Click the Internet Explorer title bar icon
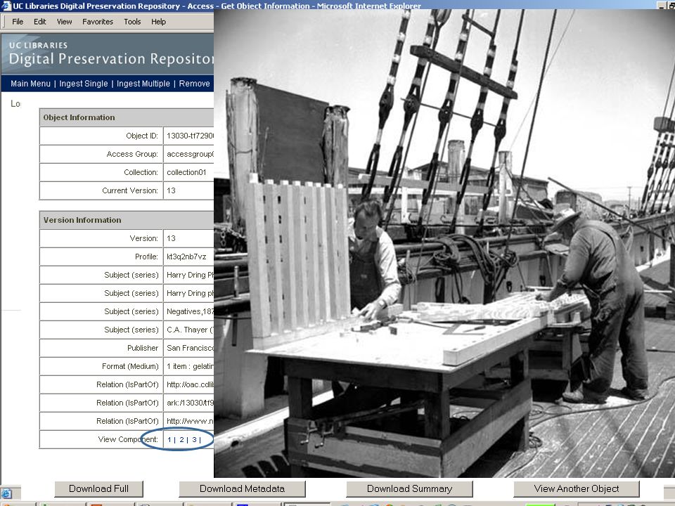This screenshot has width=675, height=506. click(x=6, y=5)
